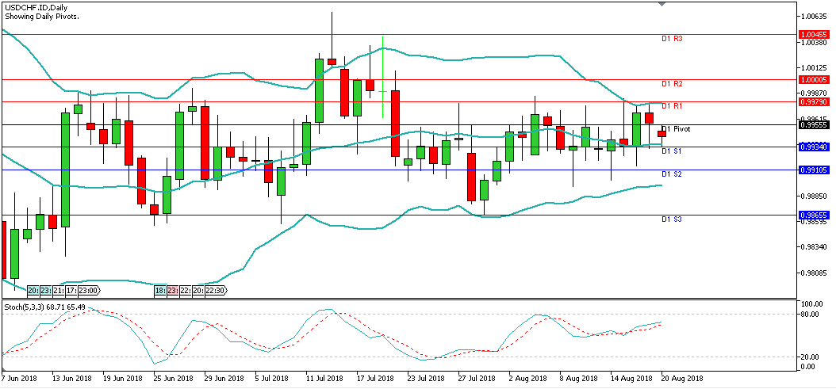
Task: Click the D1 R3 pivot label
Action: click(x=672, y=38)
